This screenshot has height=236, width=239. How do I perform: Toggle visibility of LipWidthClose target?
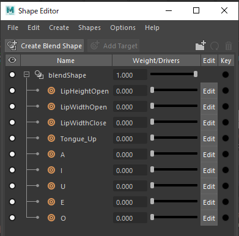12,122
